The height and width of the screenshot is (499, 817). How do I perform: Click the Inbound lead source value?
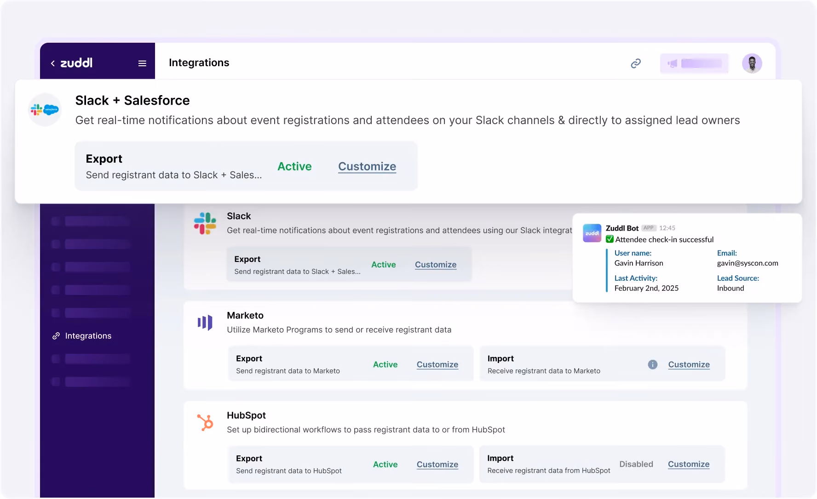tap(731, 288)
